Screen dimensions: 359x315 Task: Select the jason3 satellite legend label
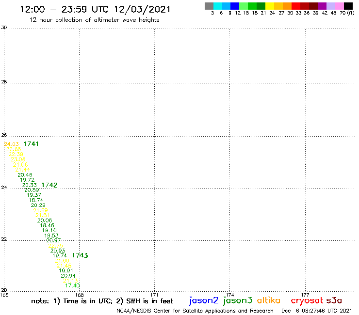[238, 300]
